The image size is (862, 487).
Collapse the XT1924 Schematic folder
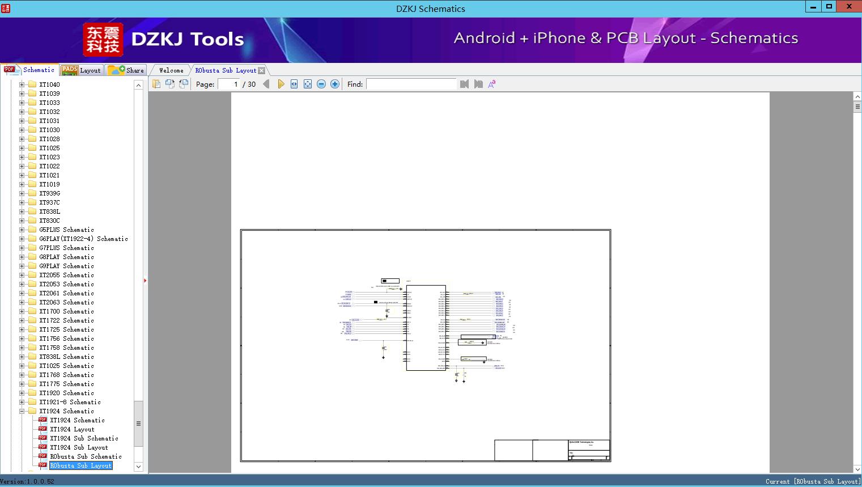pos(22,411)
